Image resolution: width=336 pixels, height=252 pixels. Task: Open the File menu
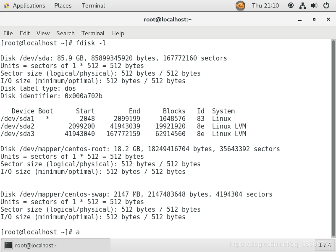click(8, 34)
